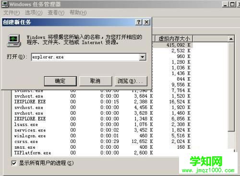The image size is (240, 176).
Task: Toggle 显示所有用户的进程 checkbox
Action: point(14,163)
